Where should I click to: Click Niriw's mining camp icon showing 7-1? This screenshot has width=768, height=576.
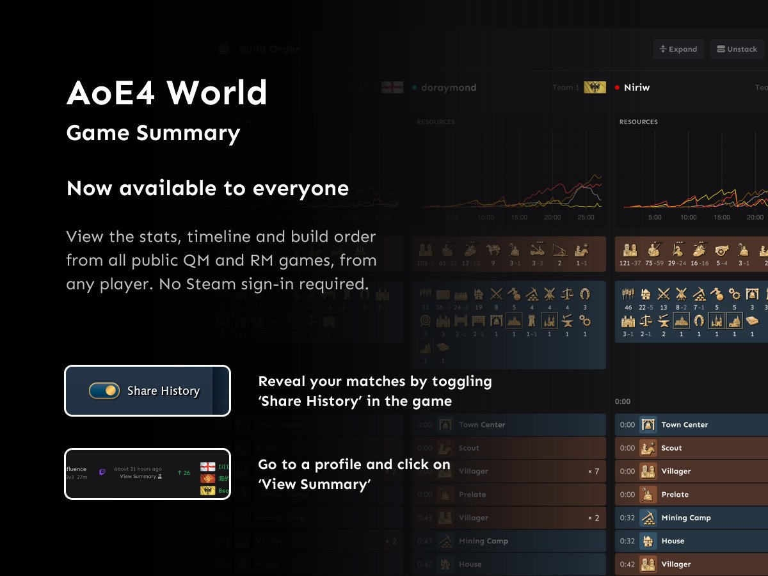pos(700,294)
